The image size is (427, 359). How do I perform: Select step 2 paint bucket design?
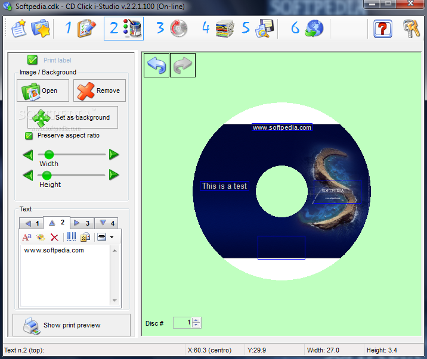[123, 29]
